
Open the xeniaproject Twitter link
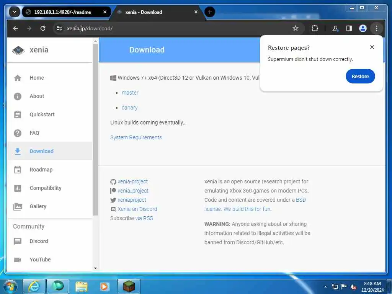132,200
